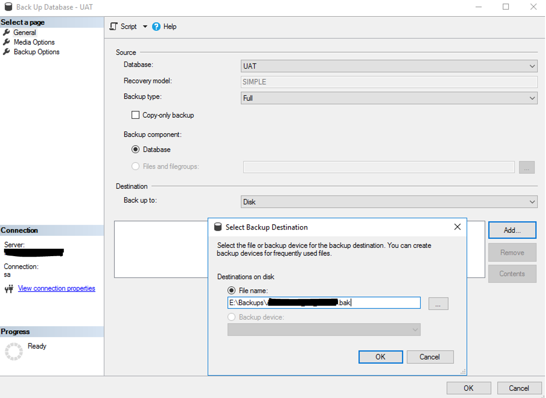
Task: Click the Add... destination button
Action: click(512, 230)
